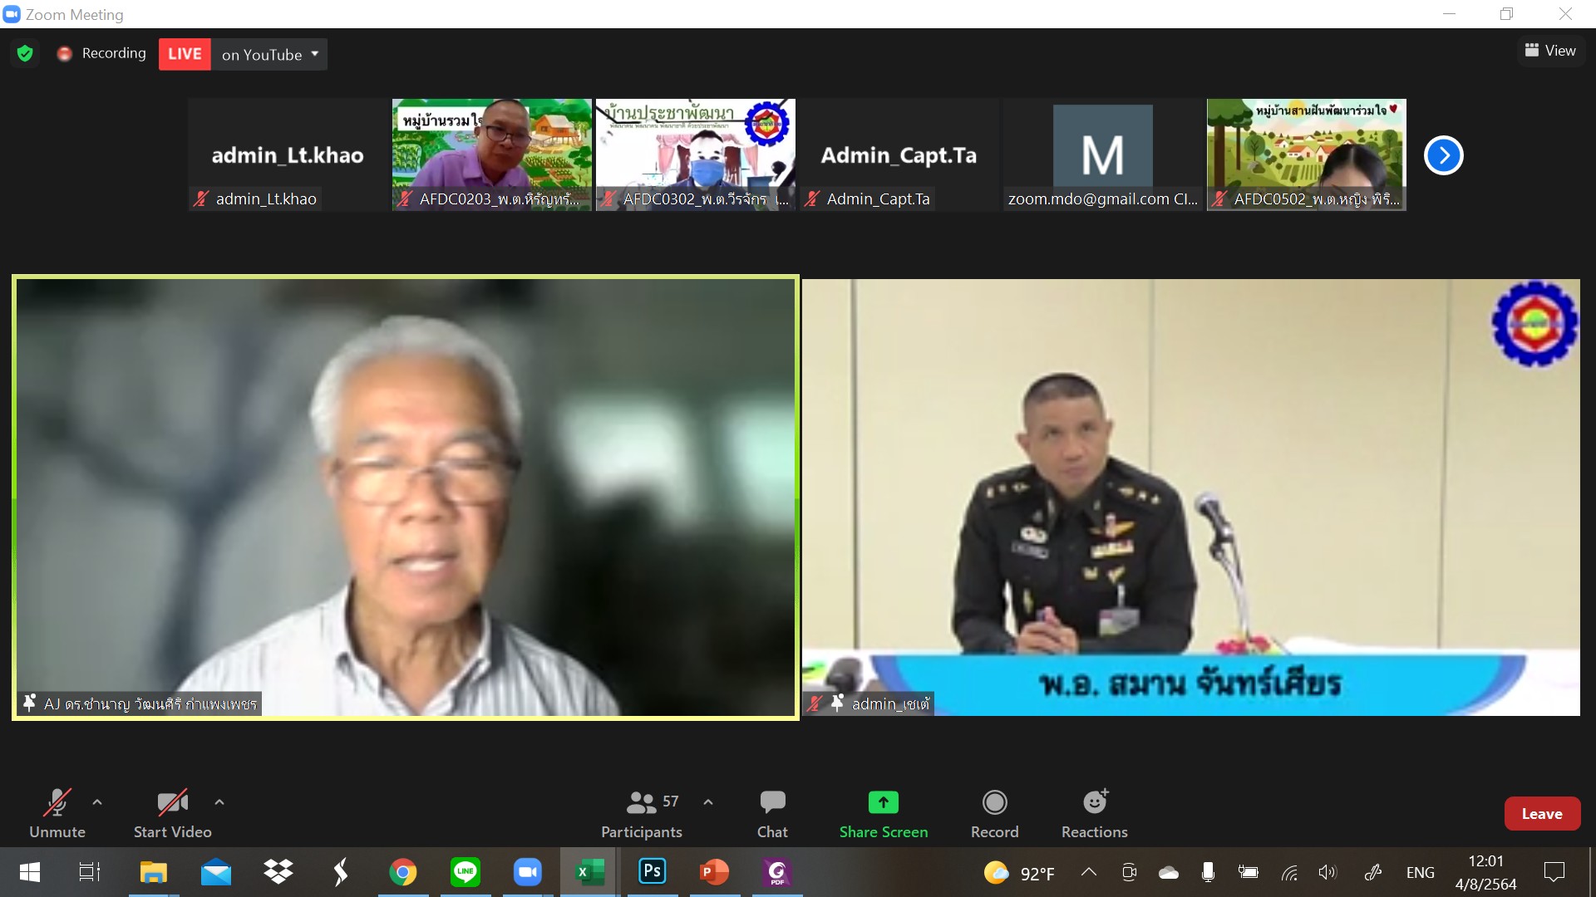Open the Chat panel
1596x897 pixels.
point(772,814)
